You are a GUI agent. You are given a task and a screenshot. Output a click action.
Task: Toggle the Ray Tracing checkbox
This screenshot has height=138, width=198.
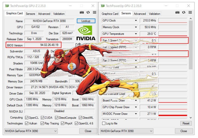[x=42, y=123]
